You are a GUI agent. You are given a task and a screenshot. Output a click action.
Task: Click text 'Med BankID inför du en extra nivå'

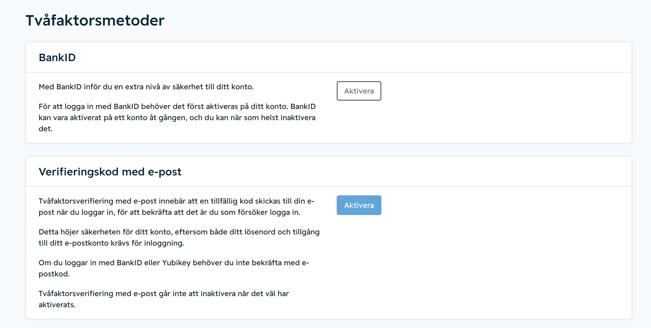(x=146, y=87)
